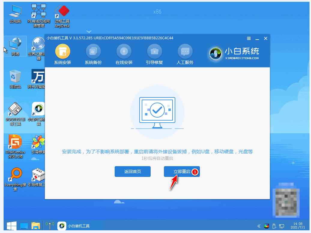Open PE有线无线网络管理 desktop icon
Viewport: 311px width, 233px height.
click(x=39, y=16)
